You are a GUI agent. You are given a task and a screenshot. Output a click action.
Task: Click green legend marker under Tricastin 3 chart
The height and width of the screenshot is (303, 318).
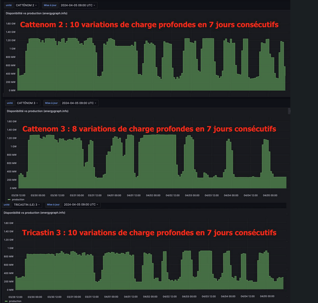click(6, 301)
